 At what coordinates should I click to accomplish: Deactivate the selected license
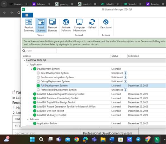[x=106, y=24]
